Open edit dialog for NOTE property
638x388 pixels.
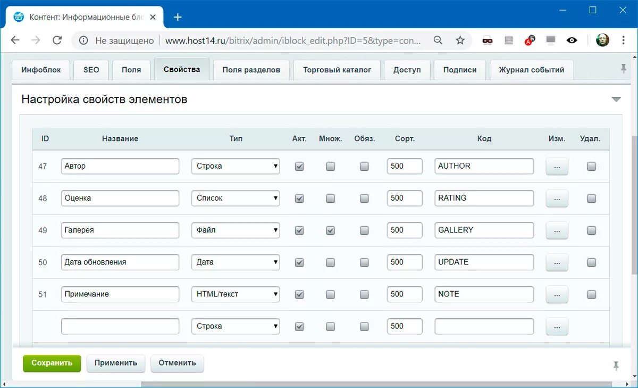(x=557, y=294)
